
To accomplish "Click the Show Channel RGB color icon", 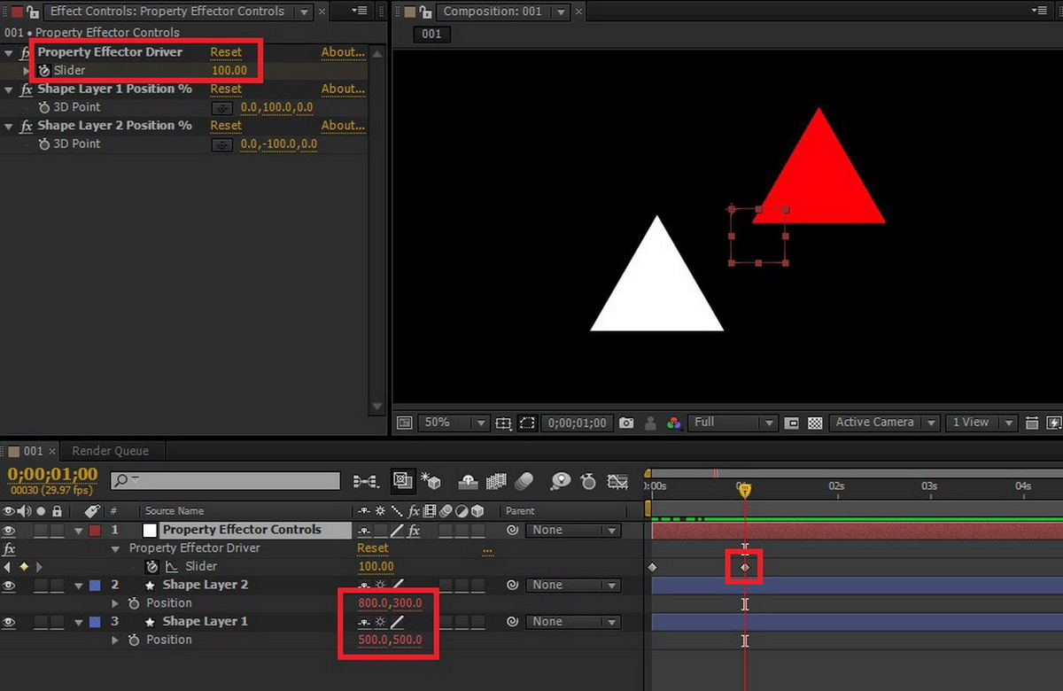I will click(x=674, y=423).
